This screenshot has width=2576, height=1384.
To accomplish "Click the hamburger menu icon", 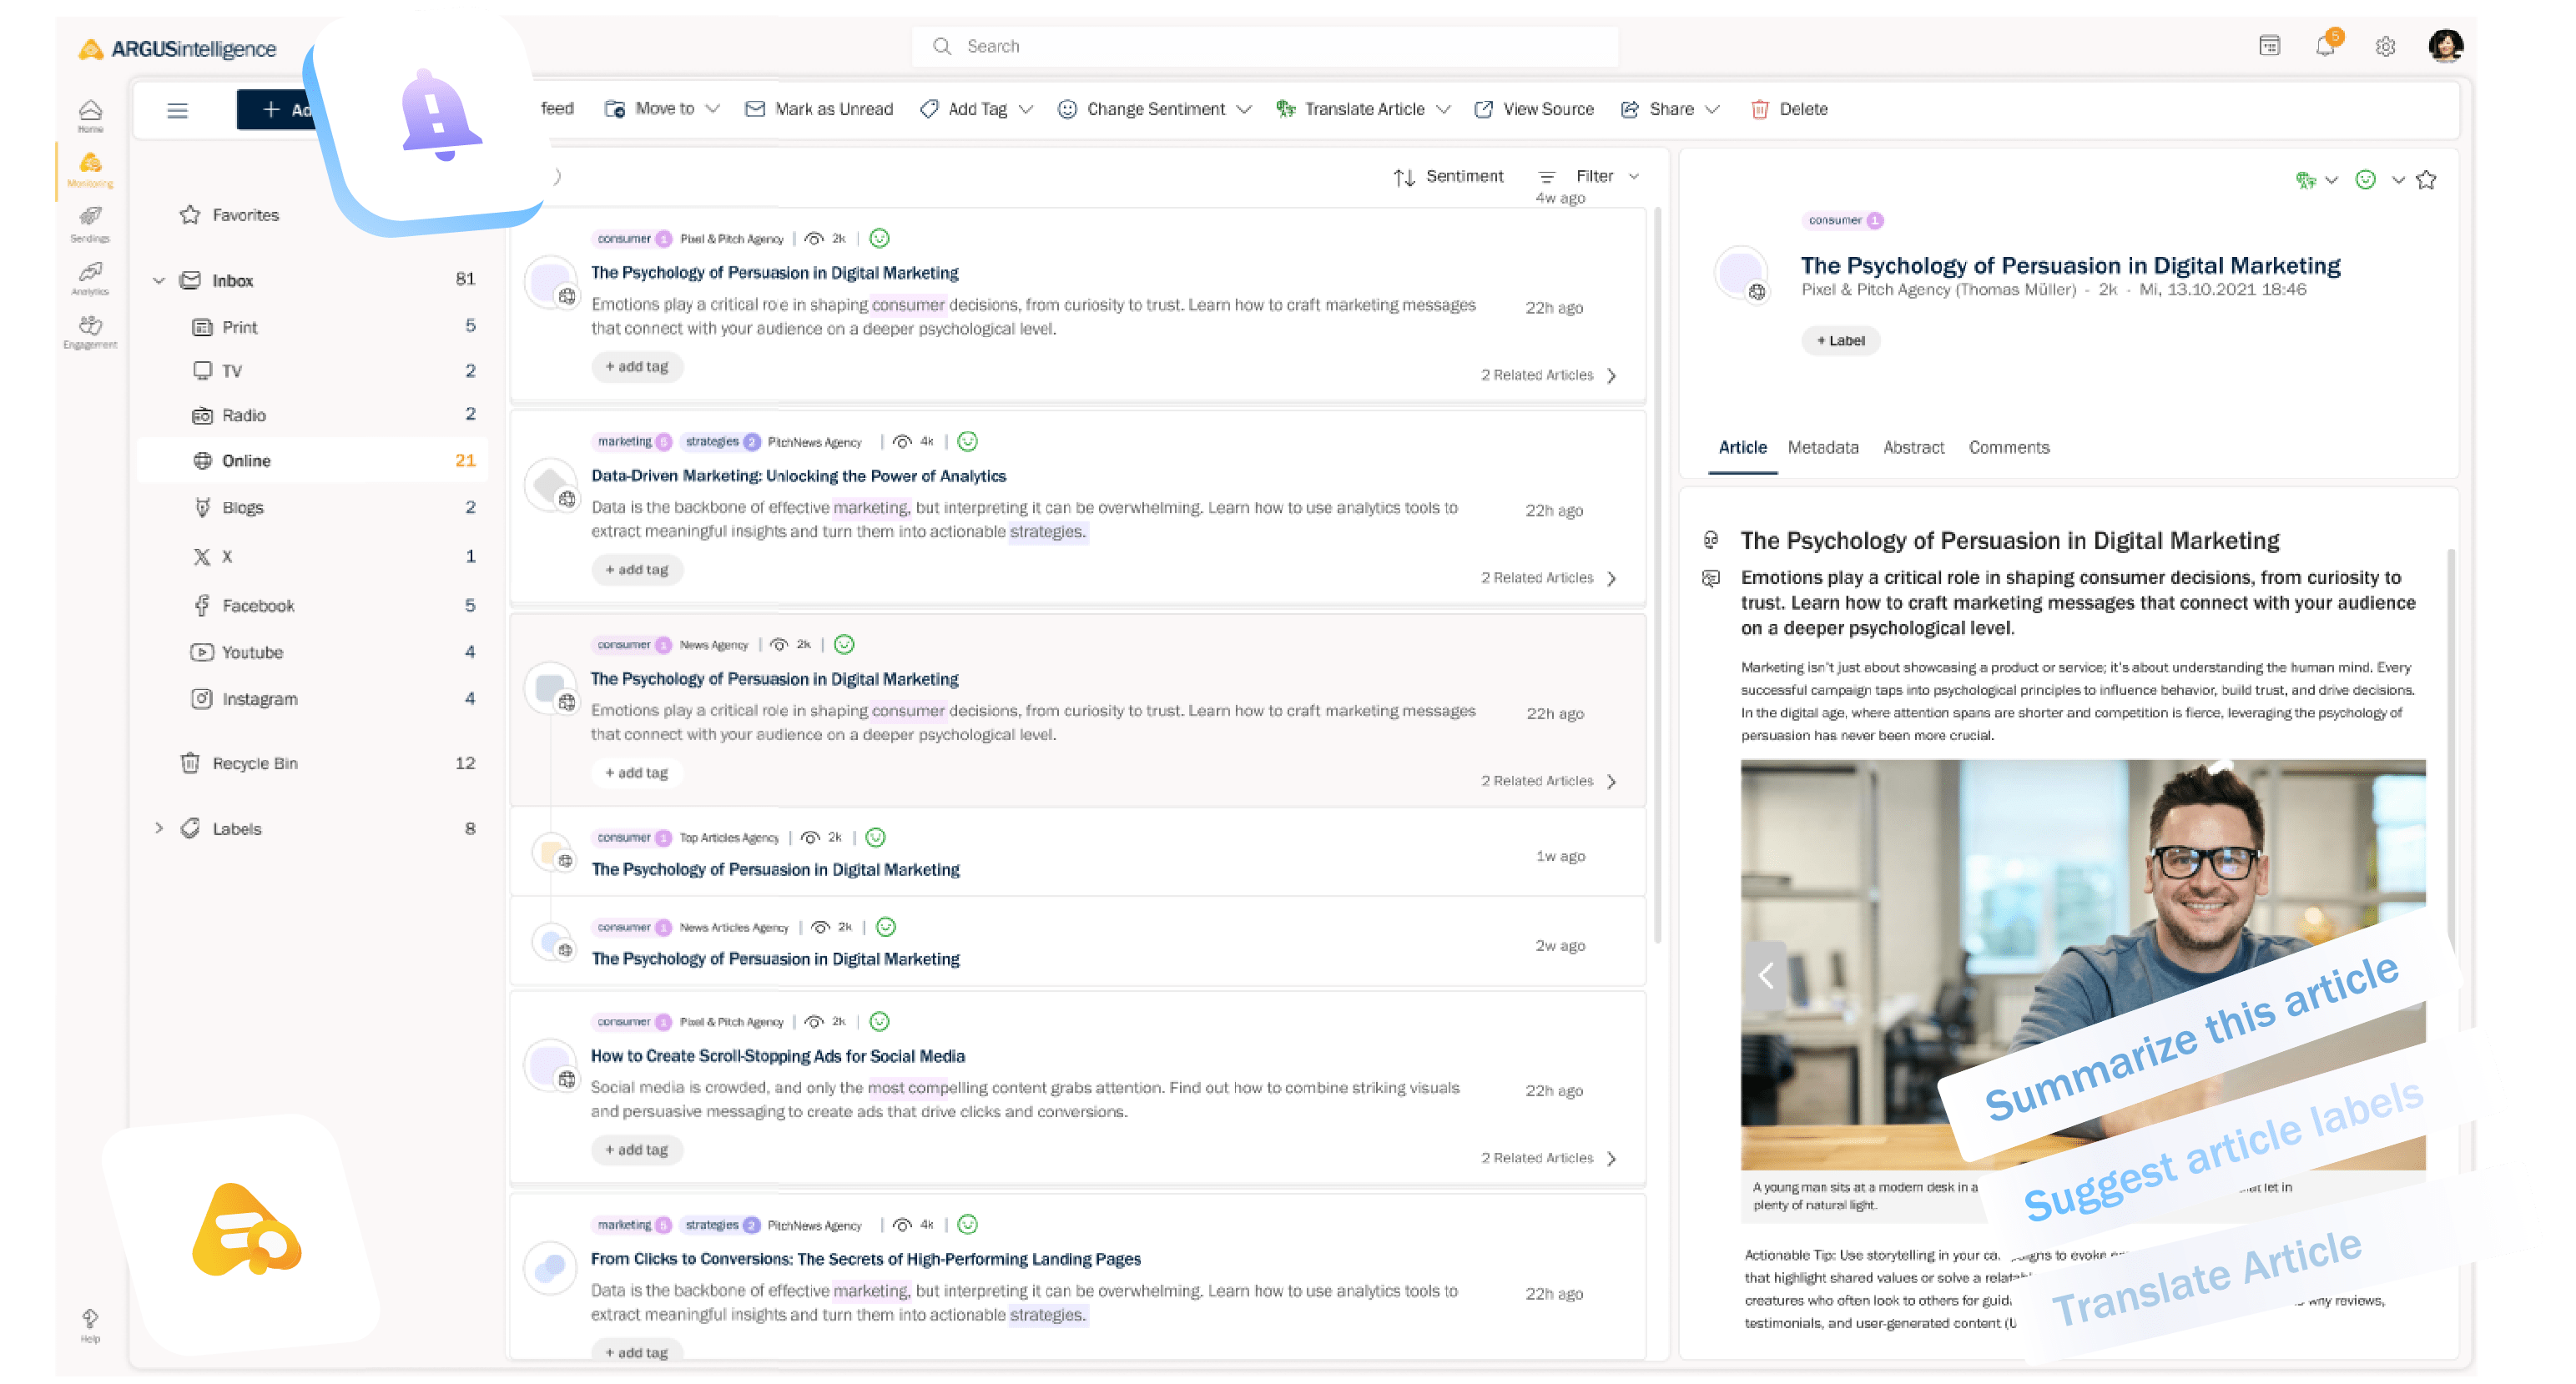I will (177, 110).
